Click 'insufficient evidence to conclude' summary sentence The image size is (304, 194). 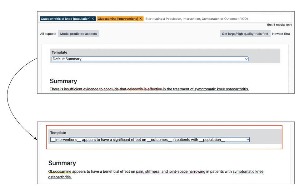pos(149,89)
